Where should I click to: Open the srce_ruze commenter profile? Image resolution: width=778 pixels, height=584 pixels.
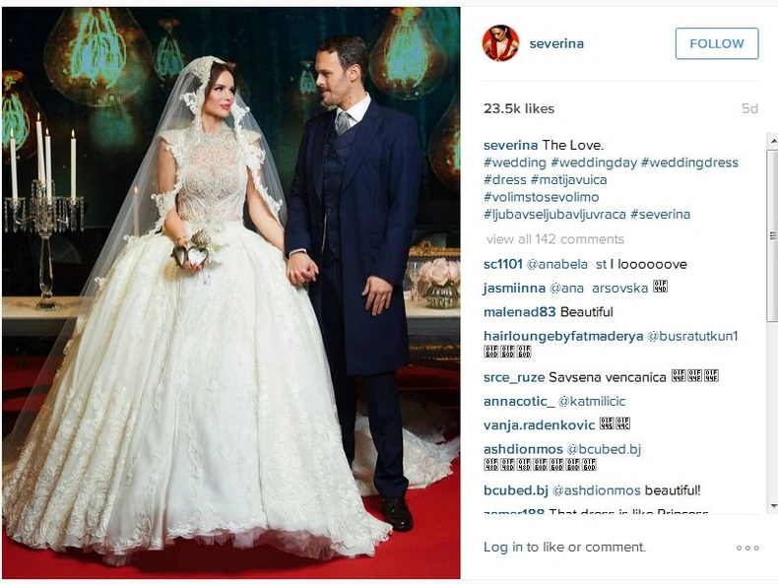coord(514,377)
